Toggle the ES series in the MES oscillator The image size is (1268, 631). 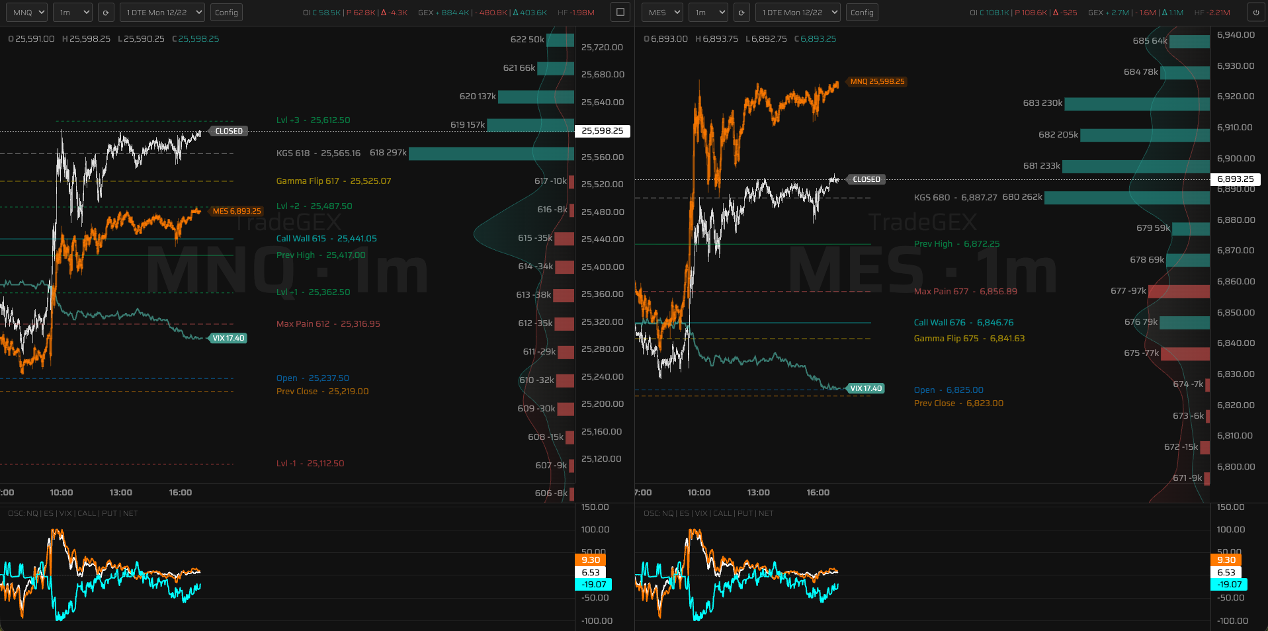pos(684,513)
